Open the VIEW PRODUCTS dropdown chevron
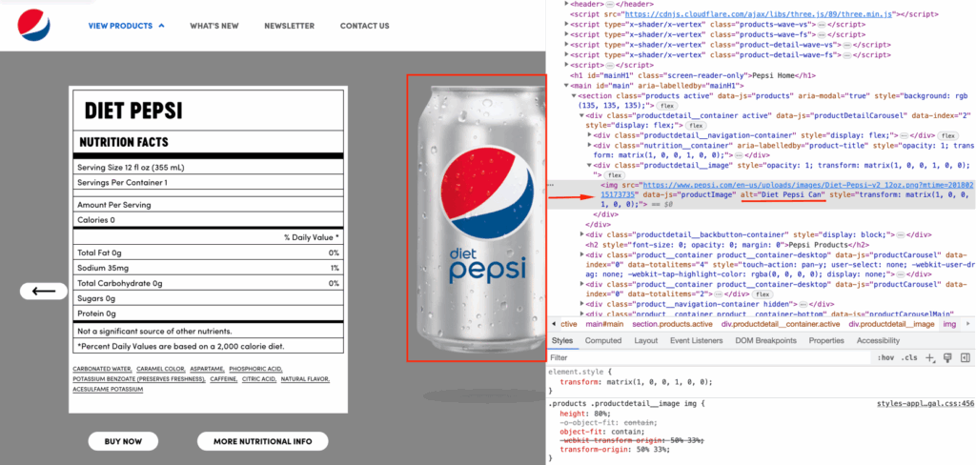Viewport: 976px width, 465px height. 162,26
